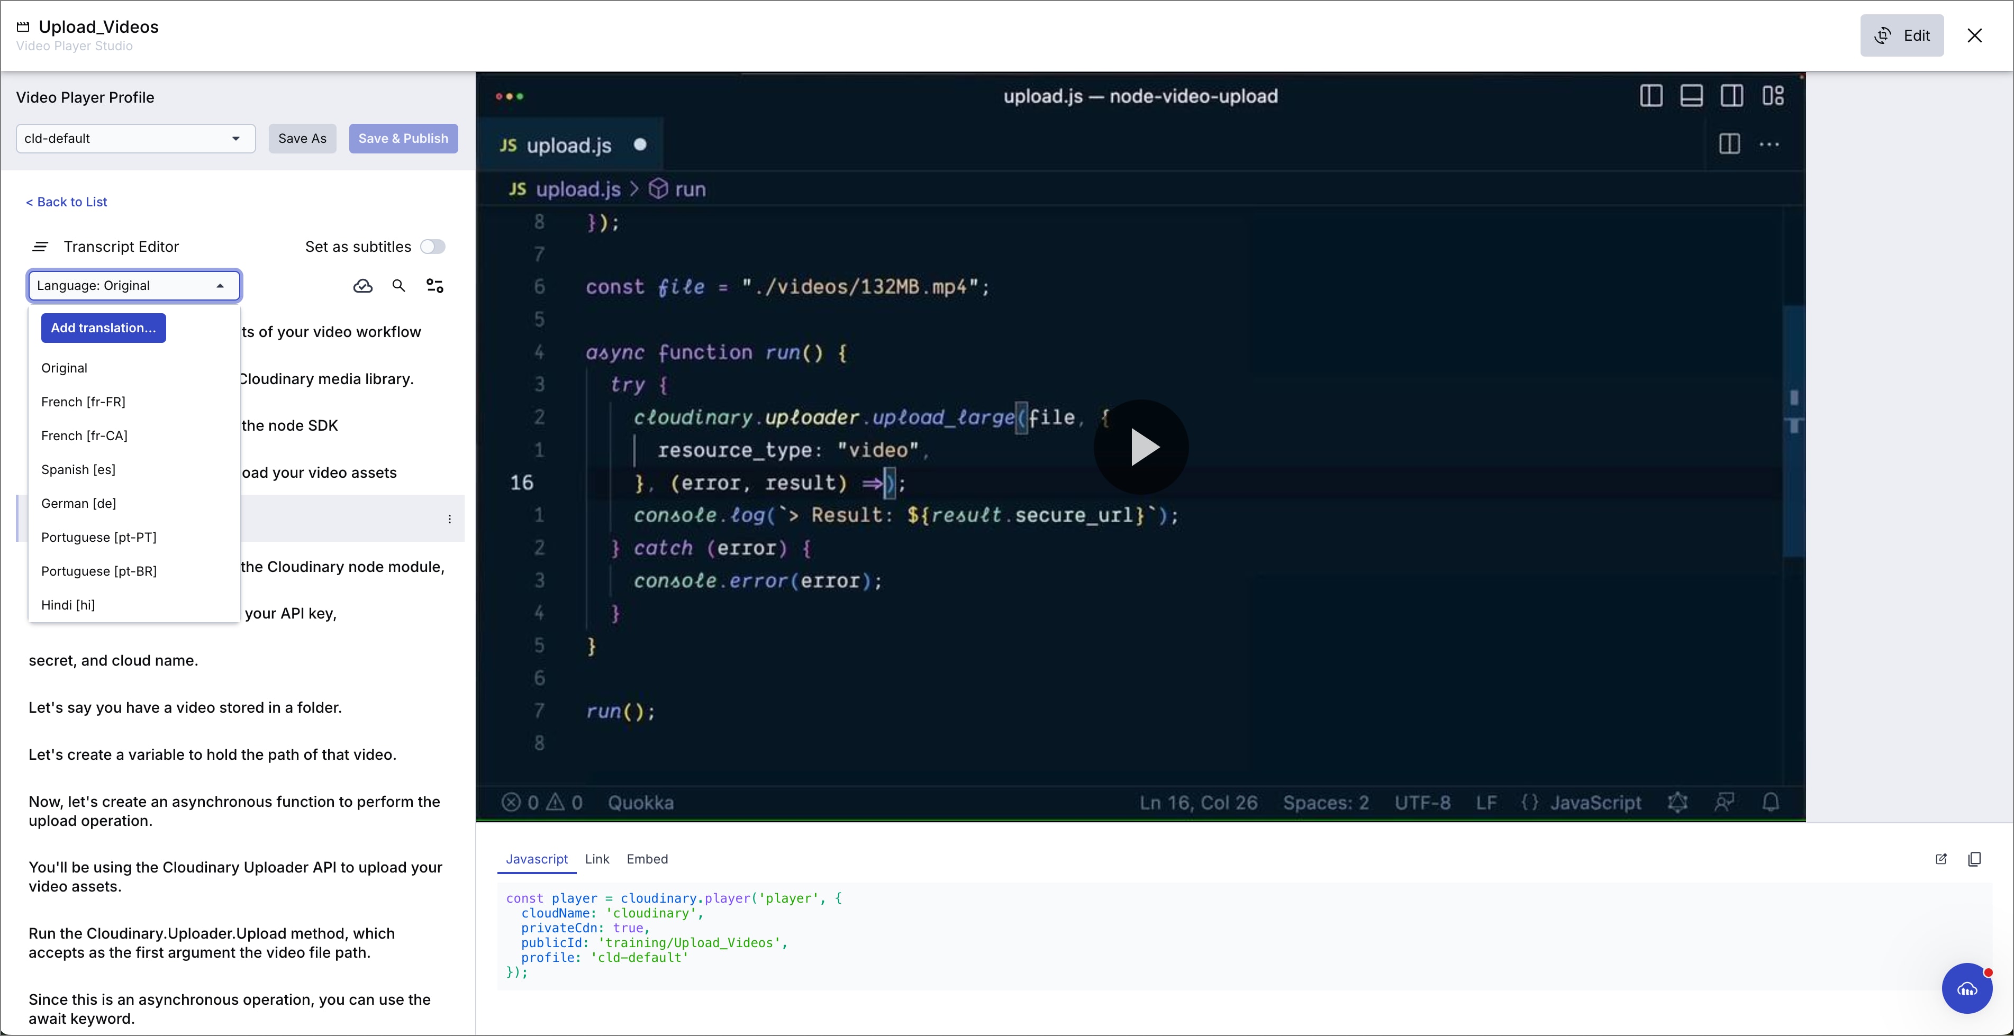
Task: Click the cloud sync status icon
Action: coord(363,285)
